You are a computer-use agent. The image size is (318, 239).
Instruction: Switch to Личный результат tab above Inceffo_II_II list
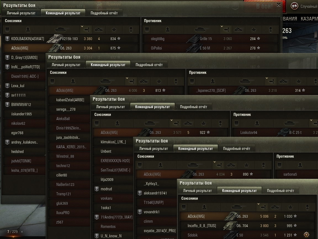coord(197,191)
